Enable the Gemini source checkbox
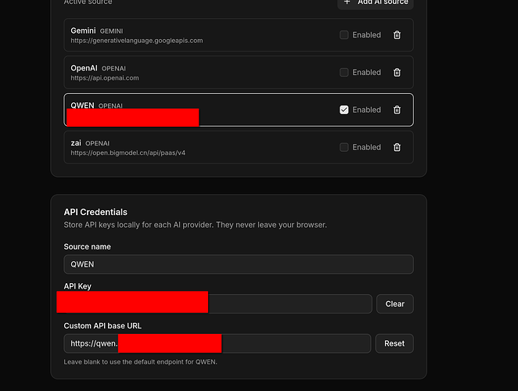 pyautogui.click(x=344, y=34)
